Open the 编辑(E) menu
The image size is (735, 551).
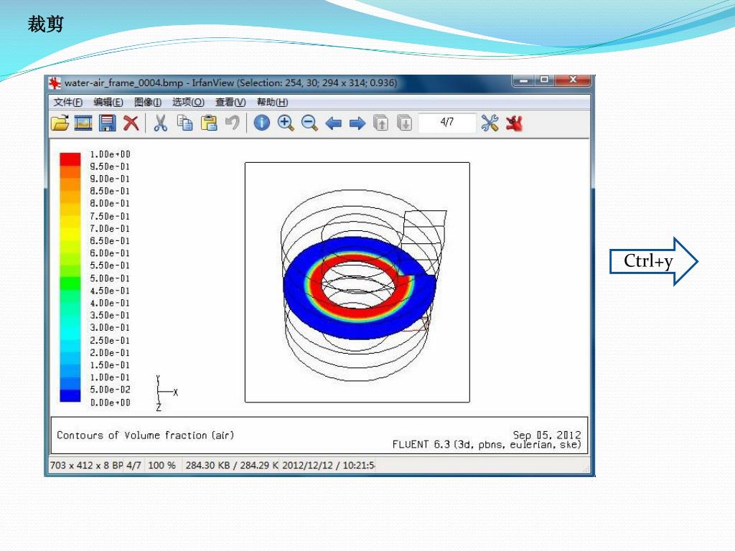click(x=108, y=102)
